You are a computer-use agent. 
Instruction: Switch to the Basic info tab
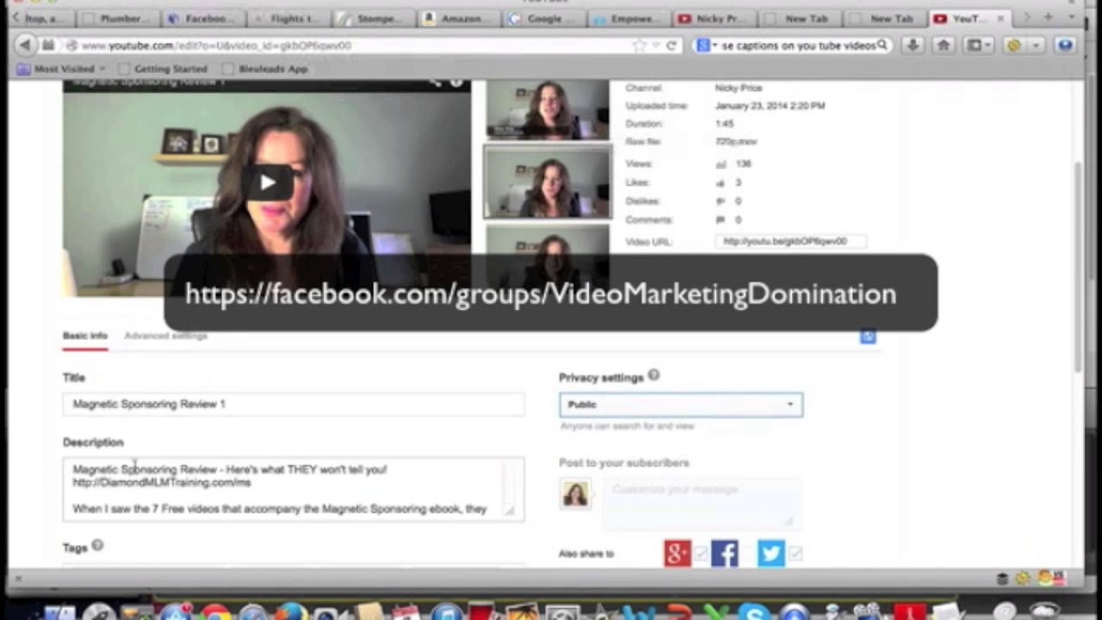click(85, 335)
